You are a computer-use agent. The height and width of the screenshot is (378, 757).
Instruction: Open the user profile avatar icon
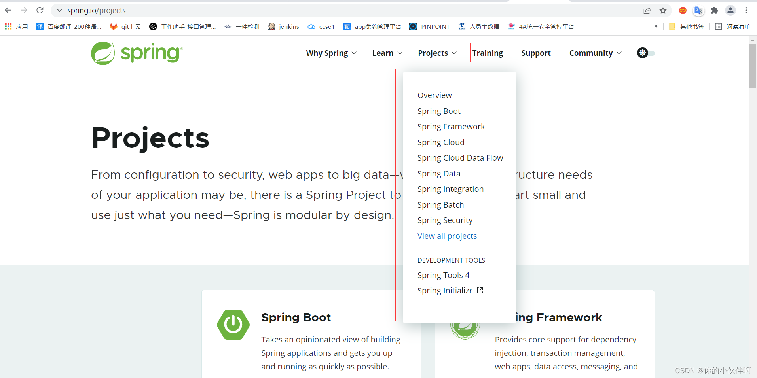(x=730, y=11)
